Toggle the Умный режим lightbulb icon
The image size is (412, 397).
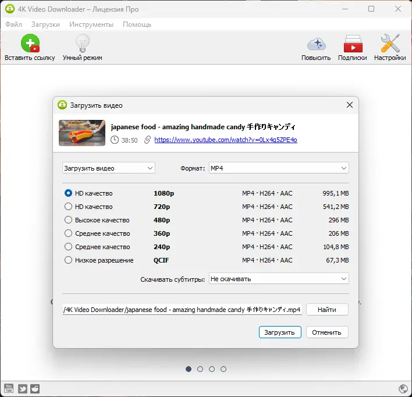(x=83, y=44)
